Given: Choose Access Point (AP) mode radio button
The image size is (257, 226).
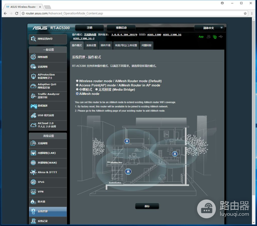Looking at the screenshot, I should tap(77, 85).
